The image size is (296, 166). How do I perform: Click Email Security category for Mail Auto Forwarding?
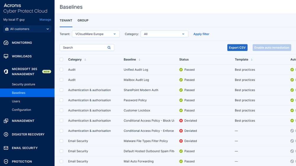[78, 161]
